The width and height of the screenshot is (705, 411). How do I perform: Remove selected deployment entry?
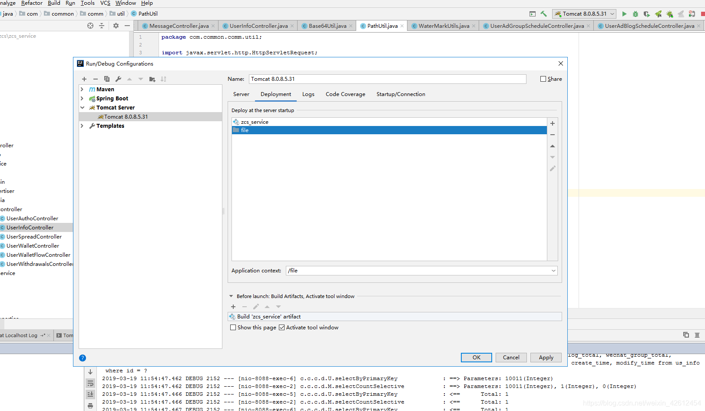(x=553, y=135)
